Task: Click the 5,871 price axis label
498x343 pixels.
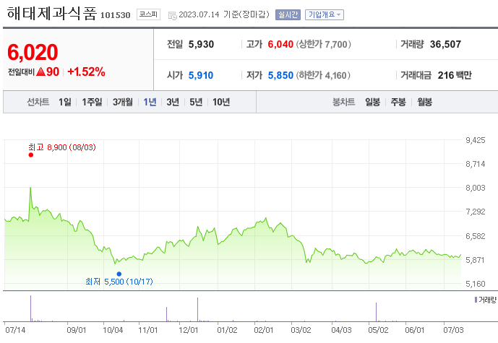Action: 476,260
